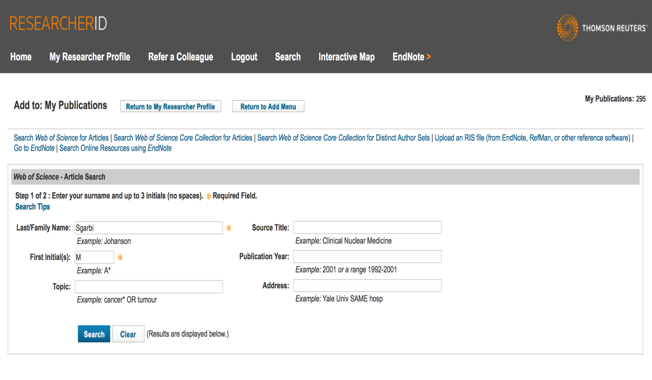Click the required asterisk beside Last/Family Name
Viewport: 652px width, 380px height.
click(229, 228)
